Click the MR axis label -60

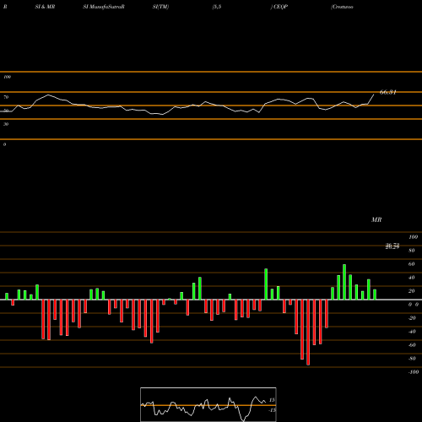(x=412, y=345)
